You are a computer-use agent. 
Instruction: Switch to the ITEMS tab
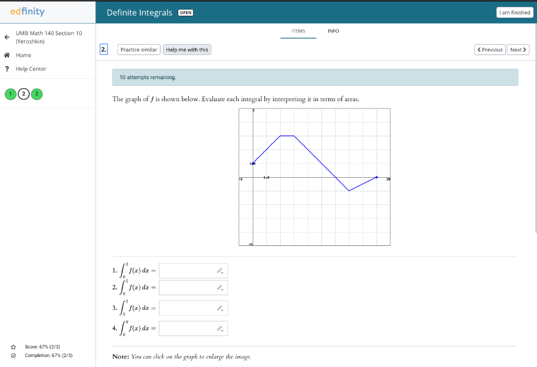click(x=298, y=31)
